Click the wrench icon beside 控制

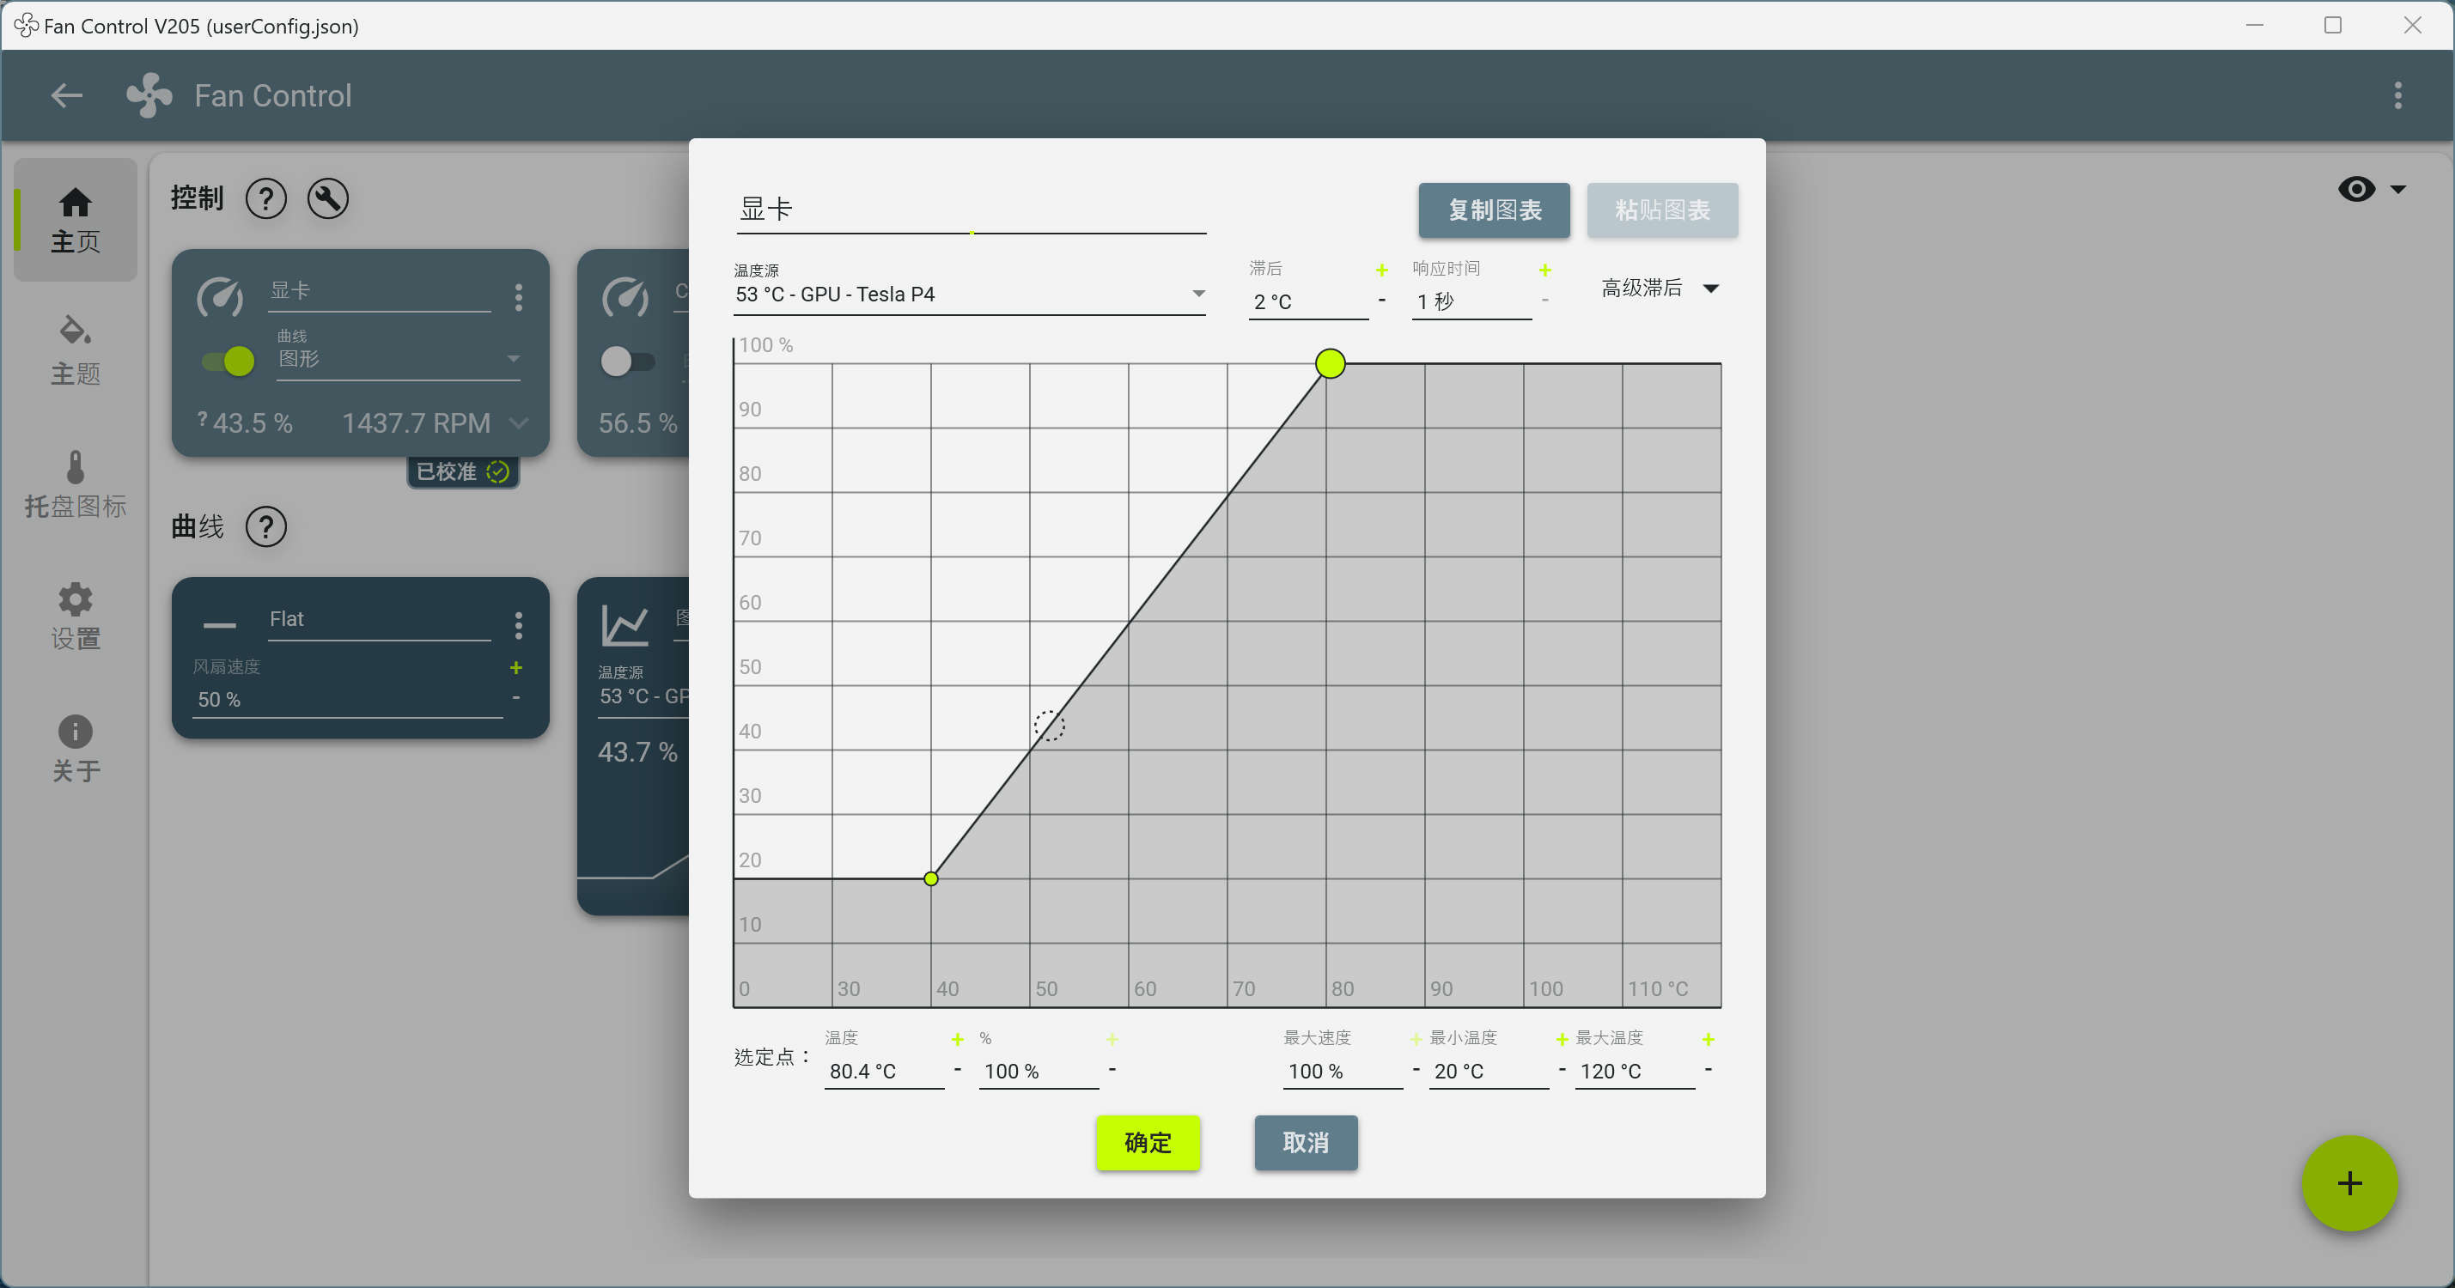point(328,198)
